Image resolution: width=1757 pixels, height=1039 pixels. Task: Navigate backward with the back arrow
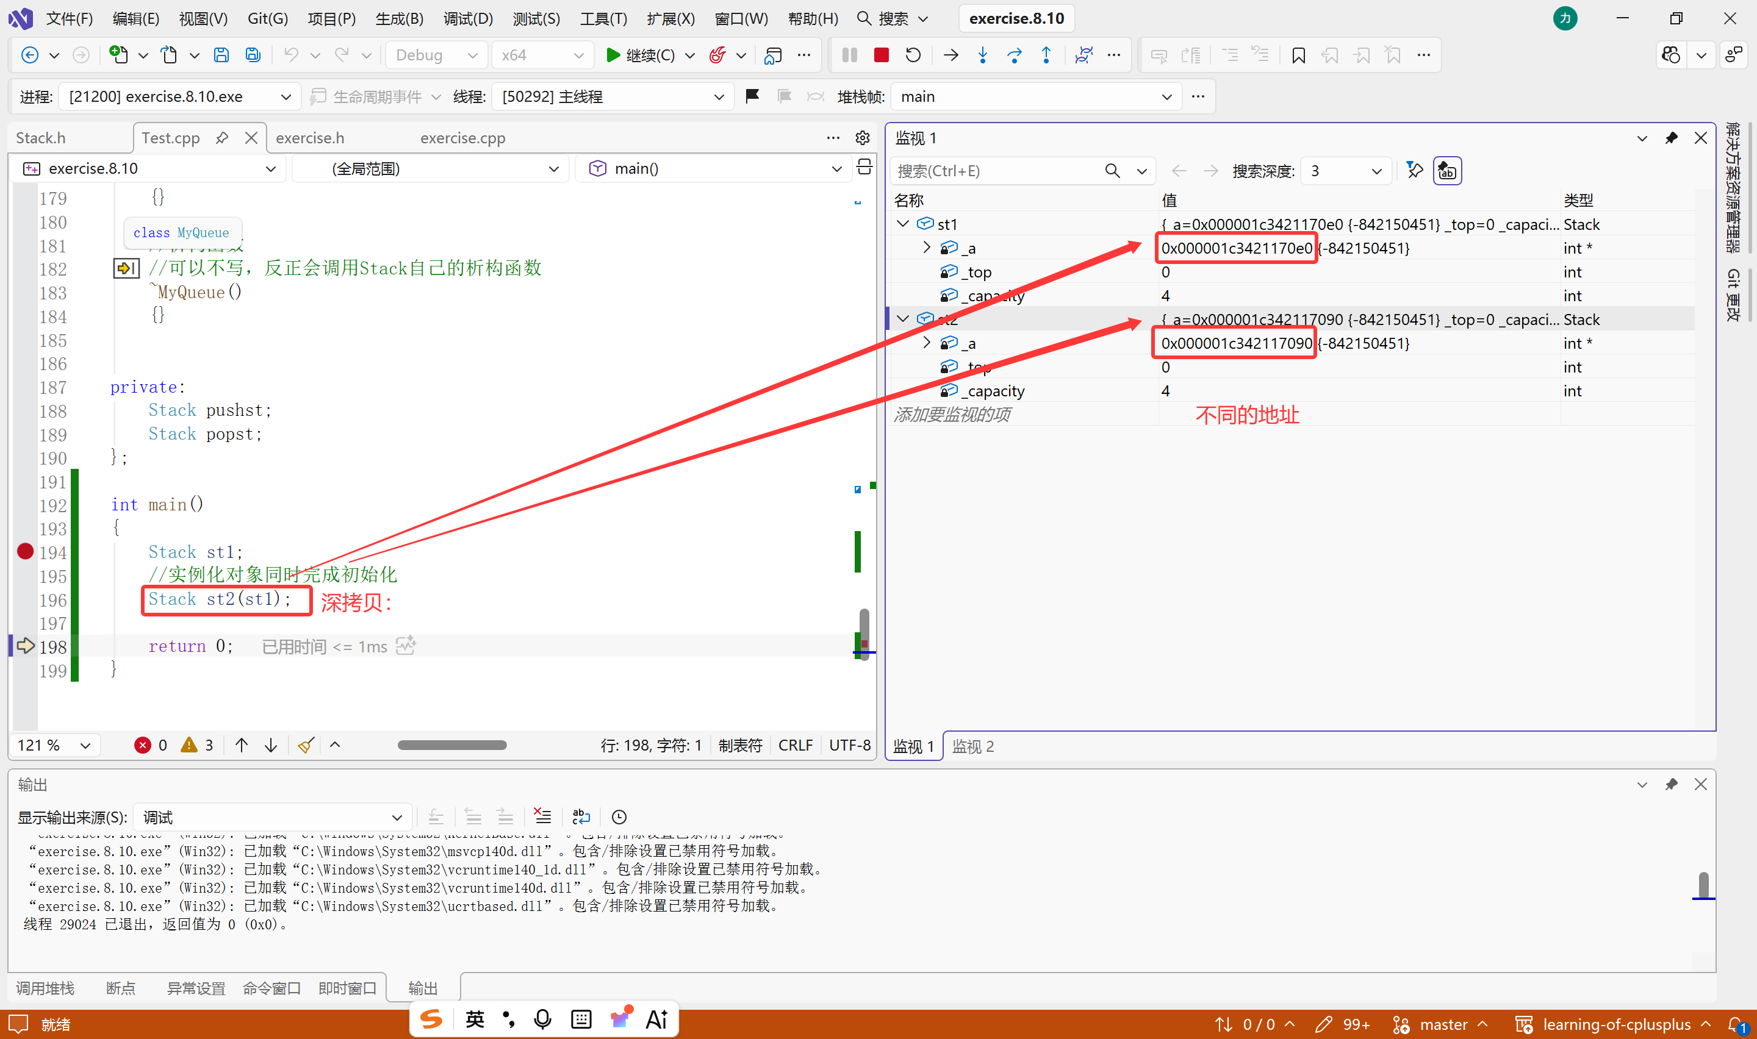29,55
